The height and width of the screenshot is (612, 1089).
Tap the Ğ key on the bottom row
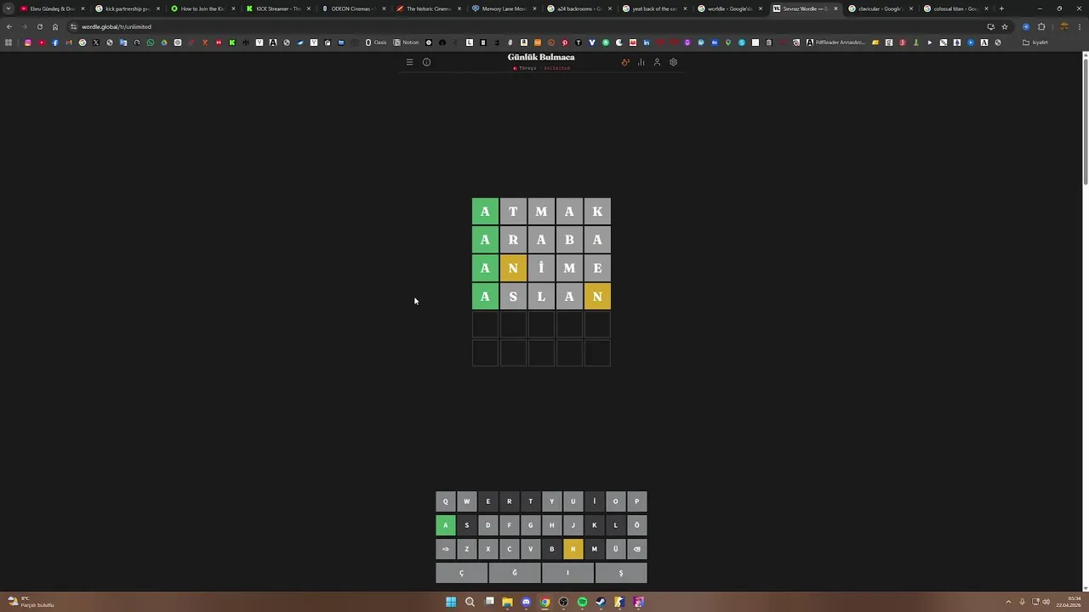(x=515, y=573)
